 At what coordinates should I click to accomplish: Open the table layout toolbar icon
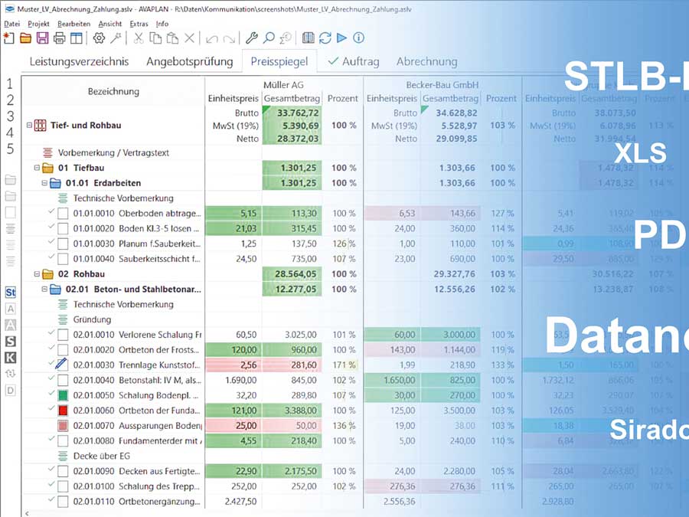click(x=77, y=38)
